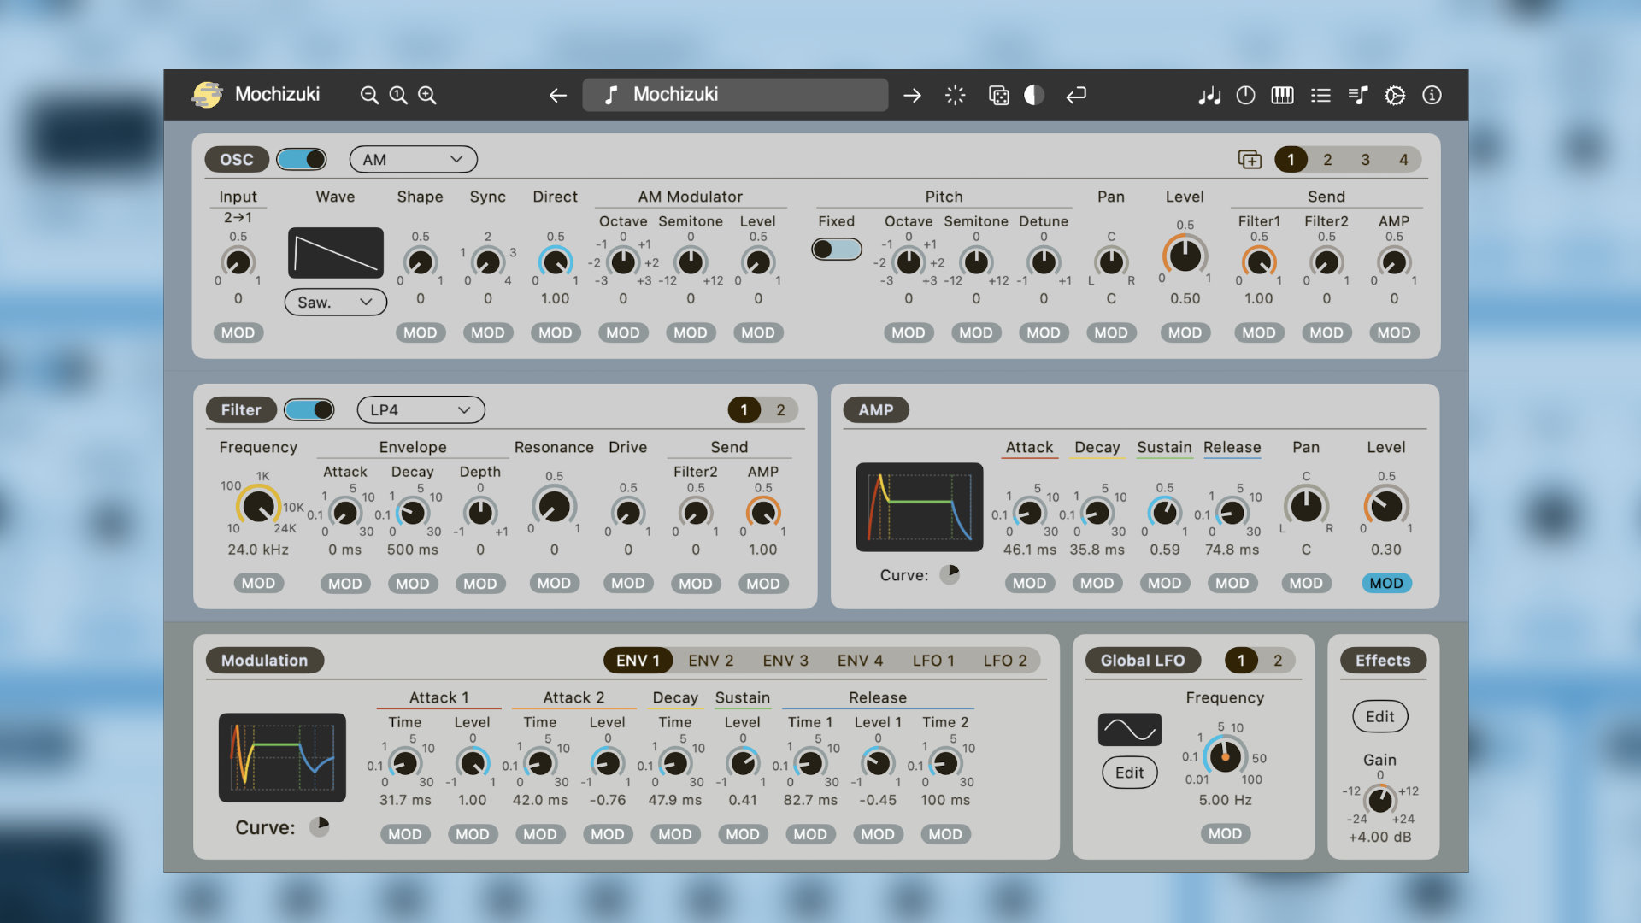
Task: Toggle the Filter enable switch
Action: click(x=309, y=409)
